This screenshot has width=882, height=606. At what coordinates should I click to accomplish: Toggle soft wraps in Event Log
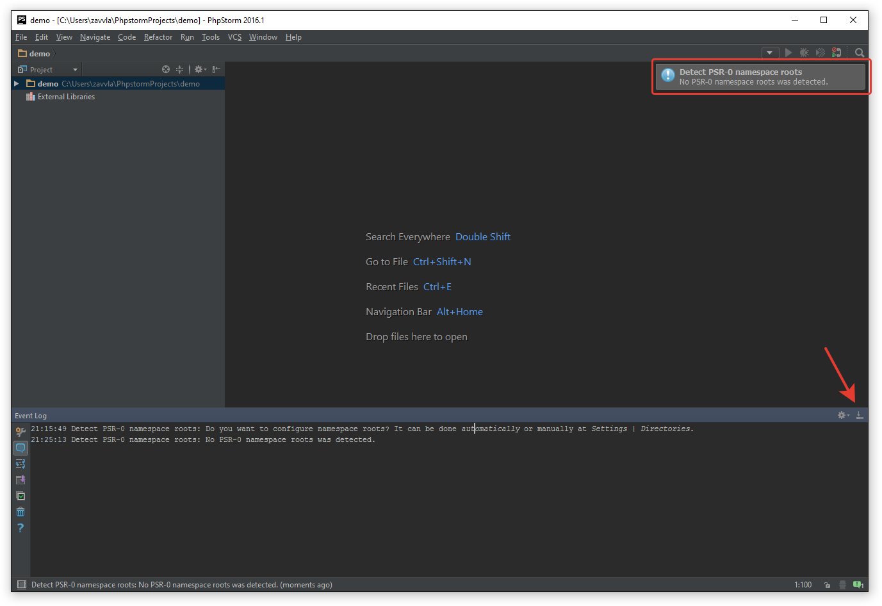(x=20, y=464)
